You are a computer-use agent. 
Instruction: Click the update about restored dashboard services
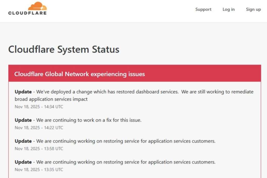click(145, 92)
